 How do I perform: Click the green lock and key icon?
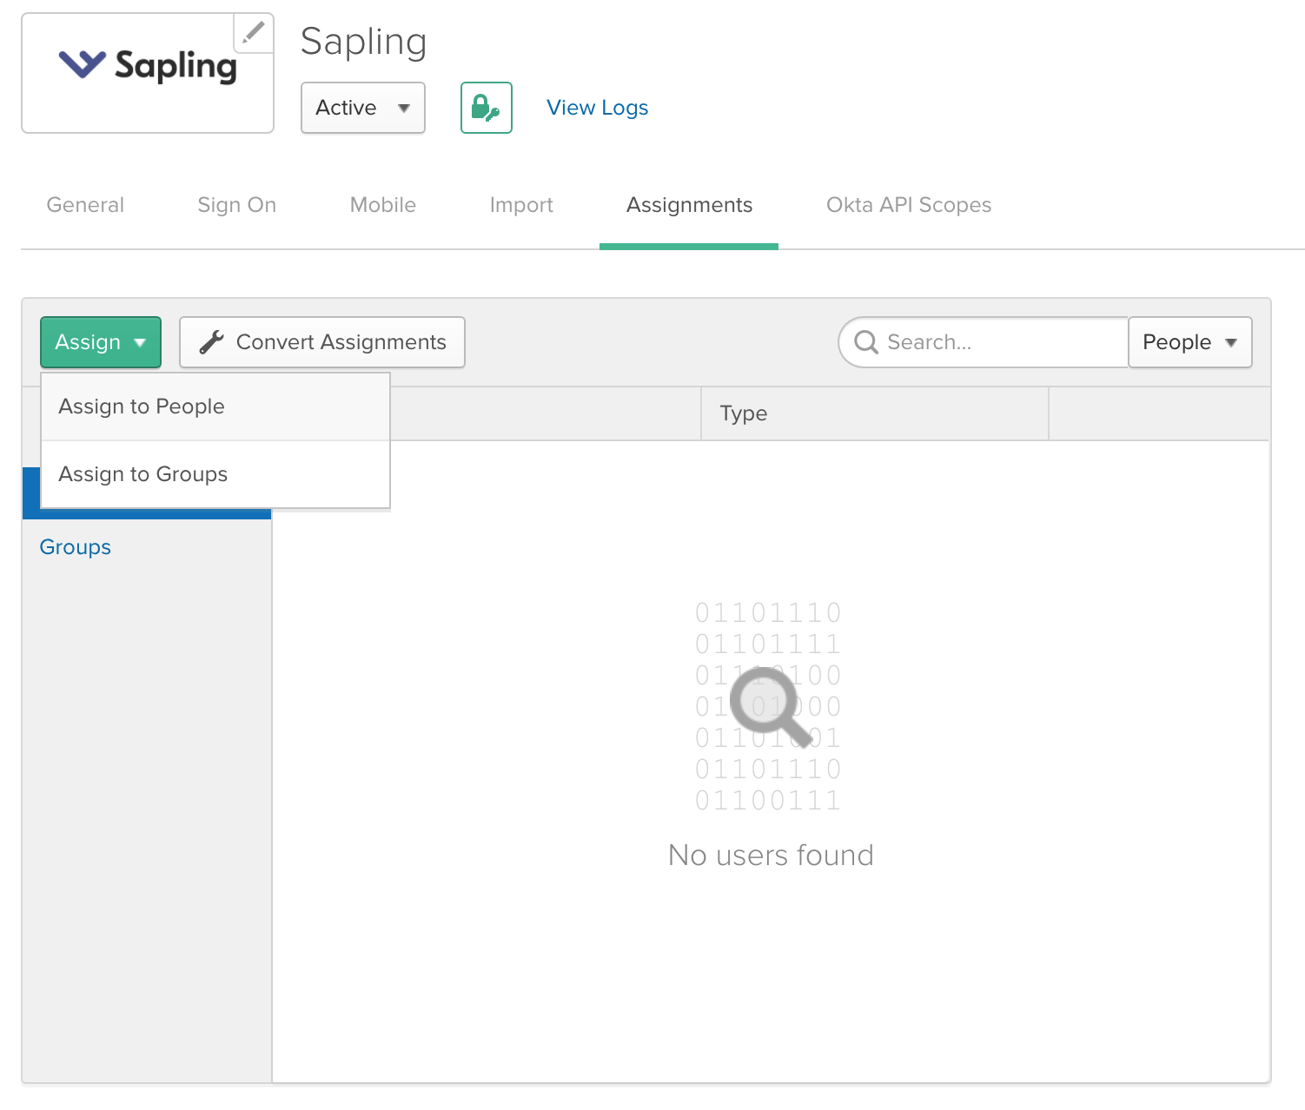tap(487, 108)
